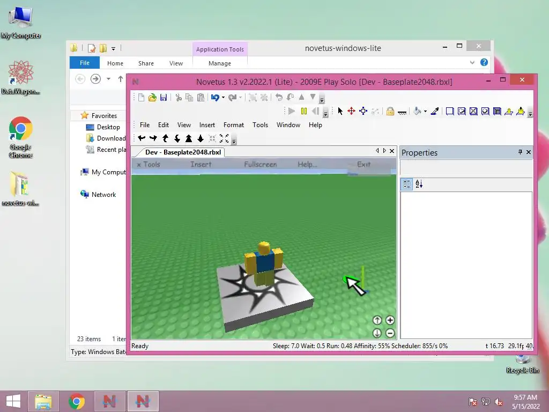549x412 pixels.
Task: Open the Redo history dropdown arrow
Action: [241, 98]
